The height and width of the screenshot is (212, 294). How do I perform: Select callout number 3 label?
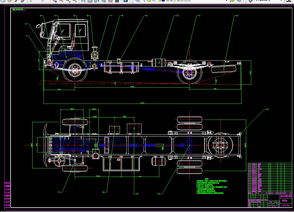(40, 16)
